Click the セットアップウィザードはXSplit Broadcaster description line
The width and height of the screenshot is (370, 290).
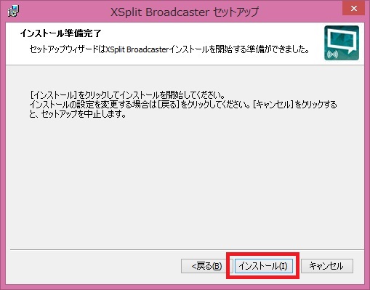click(169, 49)
